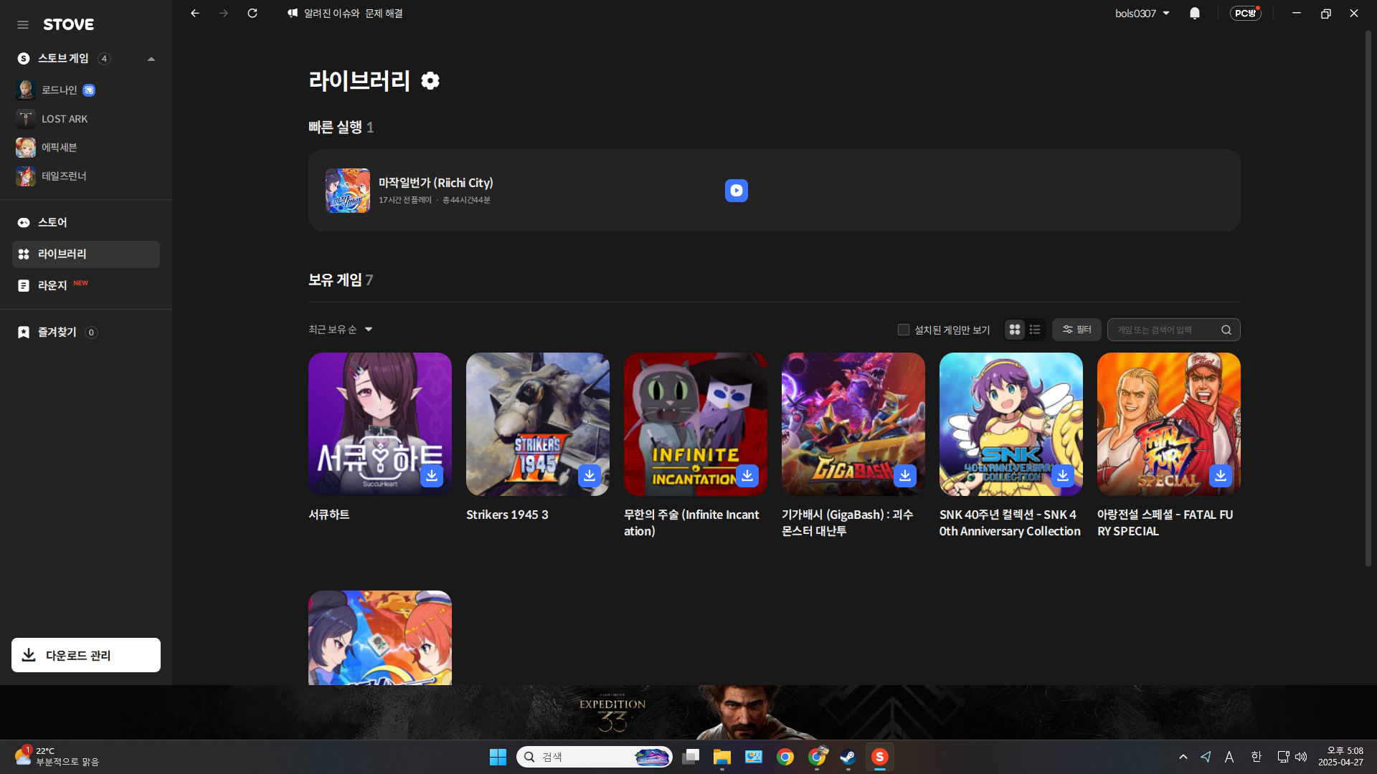Click the 다운로드 관리 button

86,655
